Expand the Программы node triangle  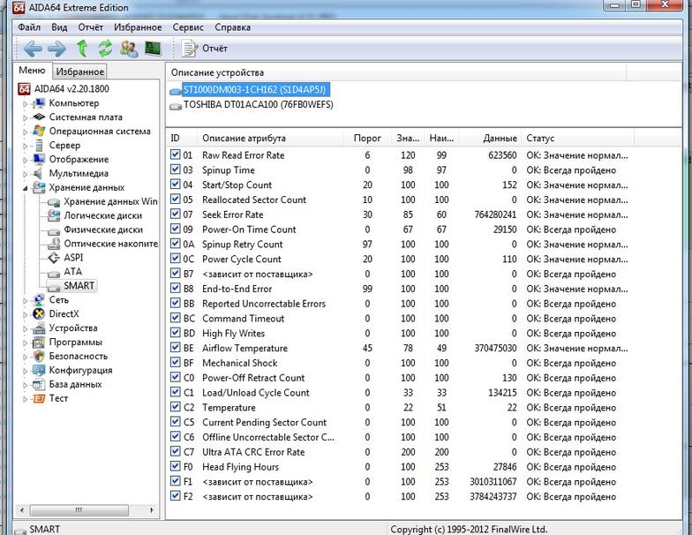point(25,343)
